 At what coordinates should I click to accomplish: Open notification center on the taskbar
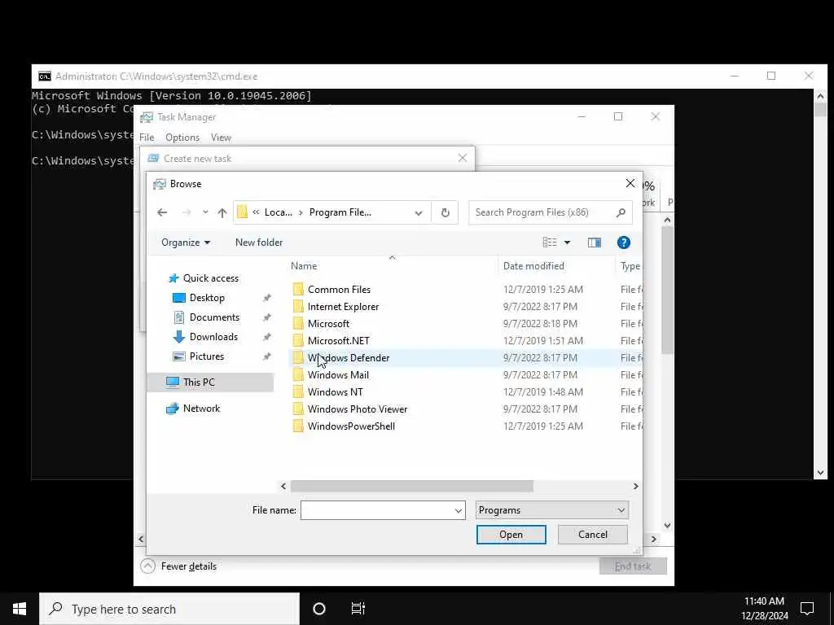tap(807, 609)
